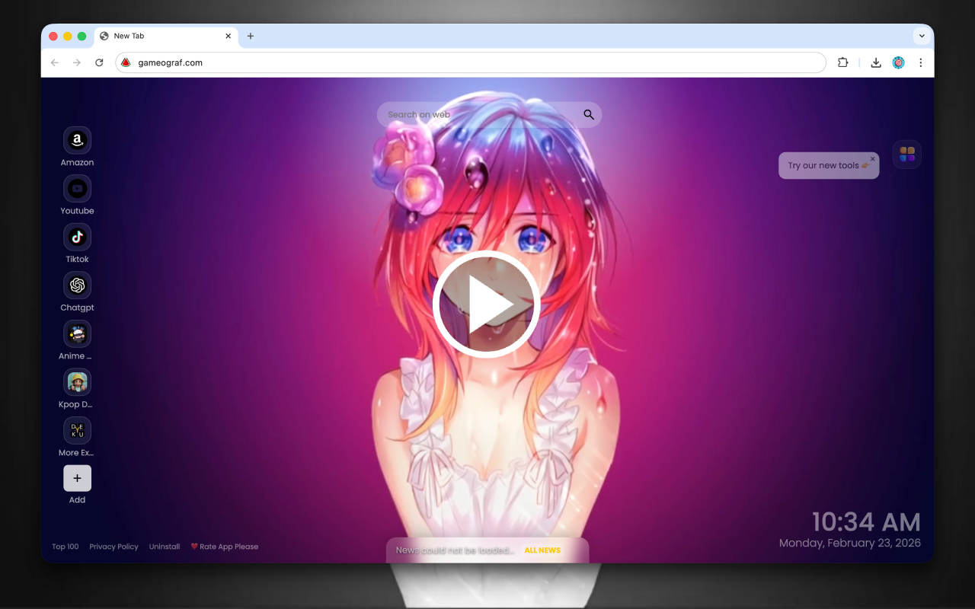Screen dimensions: 975x609
Task: Click the Try our new tools bubble
Action: (x=829, y=165)
